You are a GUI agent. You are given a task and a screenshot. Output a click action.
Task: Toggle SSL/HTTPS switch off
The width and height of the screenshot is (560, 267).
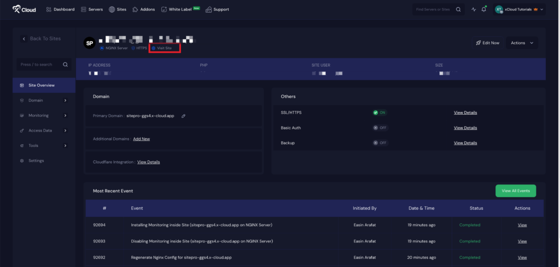[380, 112]
